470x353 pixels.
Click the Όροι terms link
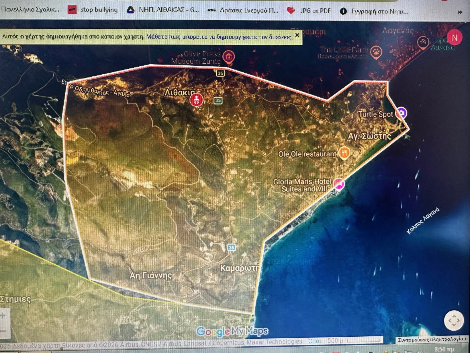[x=314, y=341]
